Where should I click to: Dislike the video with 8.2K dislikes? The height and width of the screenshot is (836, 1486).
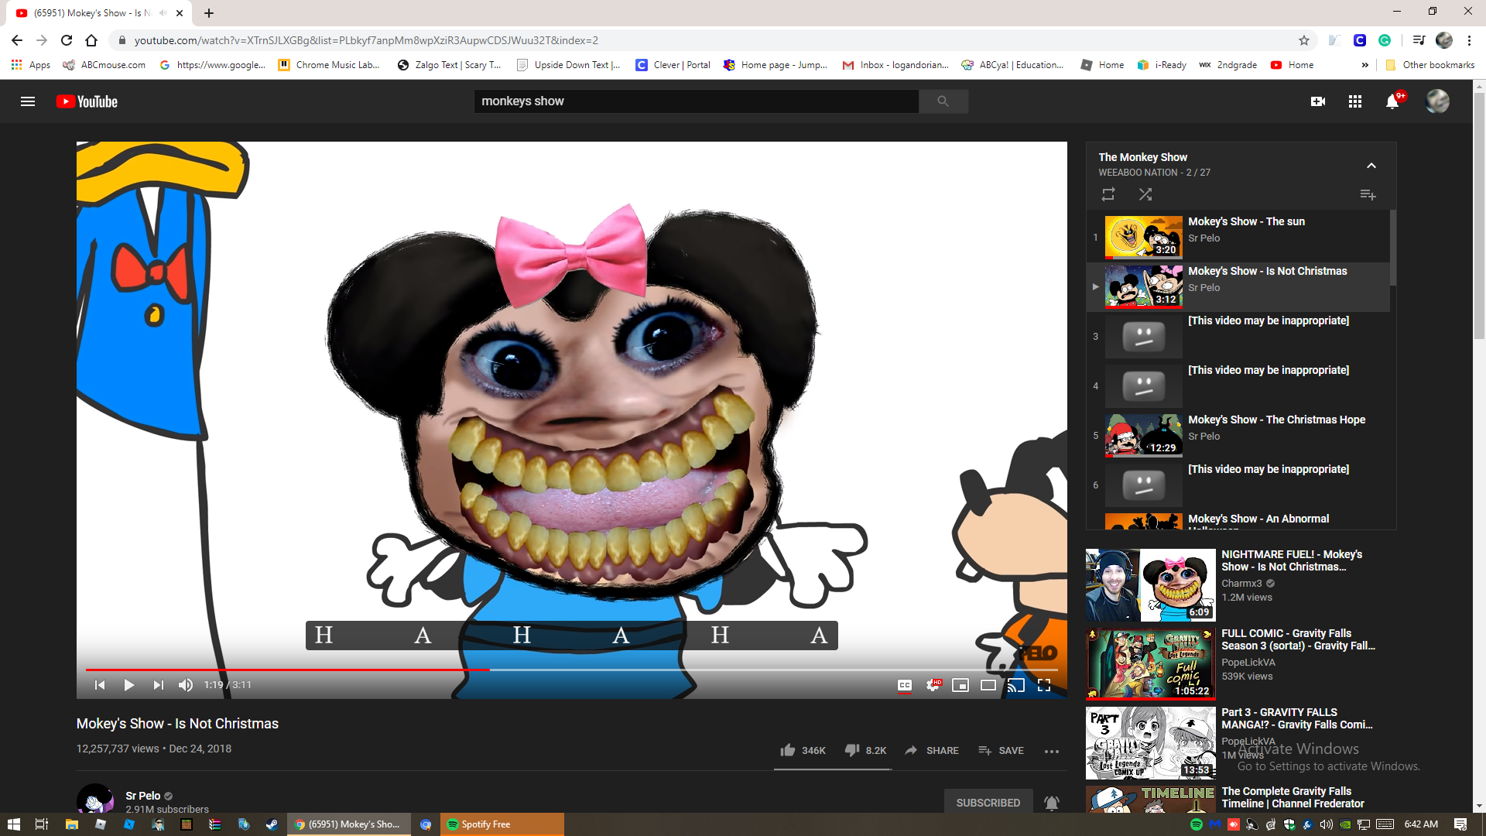tap(865, 751)
